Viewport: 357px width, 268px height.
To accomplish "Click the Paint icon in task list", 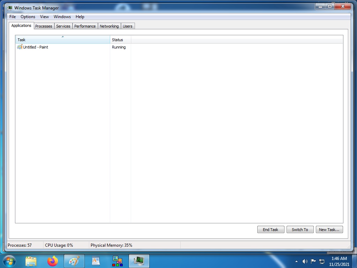I will [x=20, y=47].
